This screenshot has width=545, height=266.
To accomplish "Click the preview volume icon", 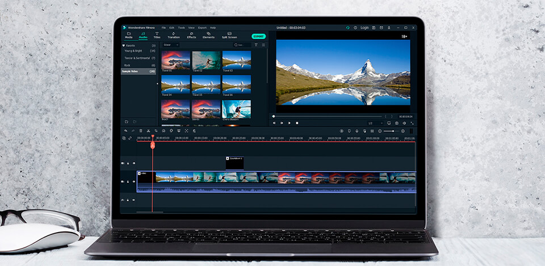I will (x=404, y=123).
